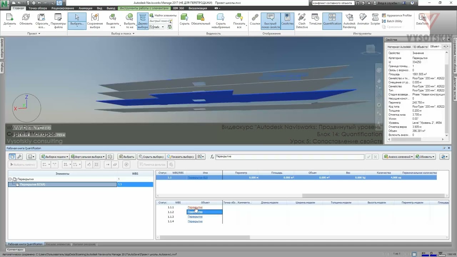This screenshot has height=257, width=457.
Task: Open the Перекрытие link in row 1.1.4
Action: pos(195,221)
